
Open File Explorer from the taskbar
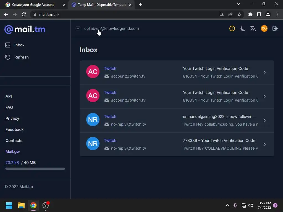point(21,205)
